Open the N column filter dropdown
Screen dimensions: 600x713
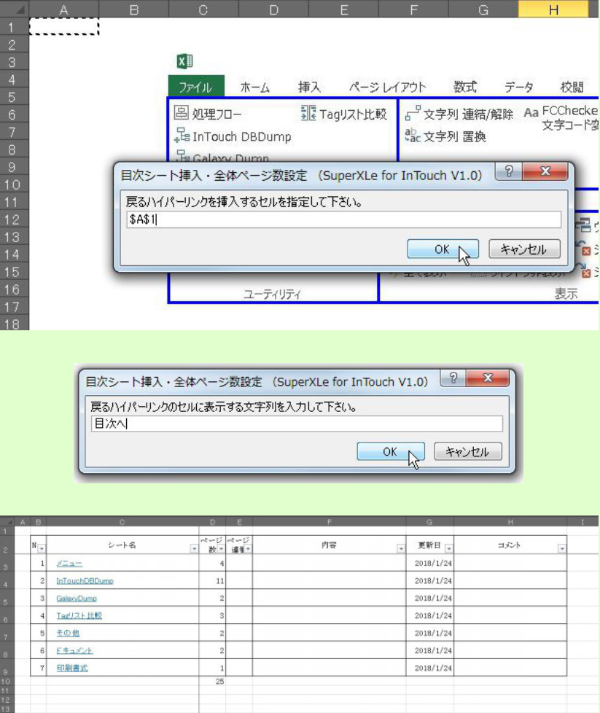coord(42,549)
